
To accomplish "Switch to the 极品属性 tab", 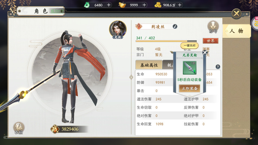I will pyautogui.click(x=168, y=65).
